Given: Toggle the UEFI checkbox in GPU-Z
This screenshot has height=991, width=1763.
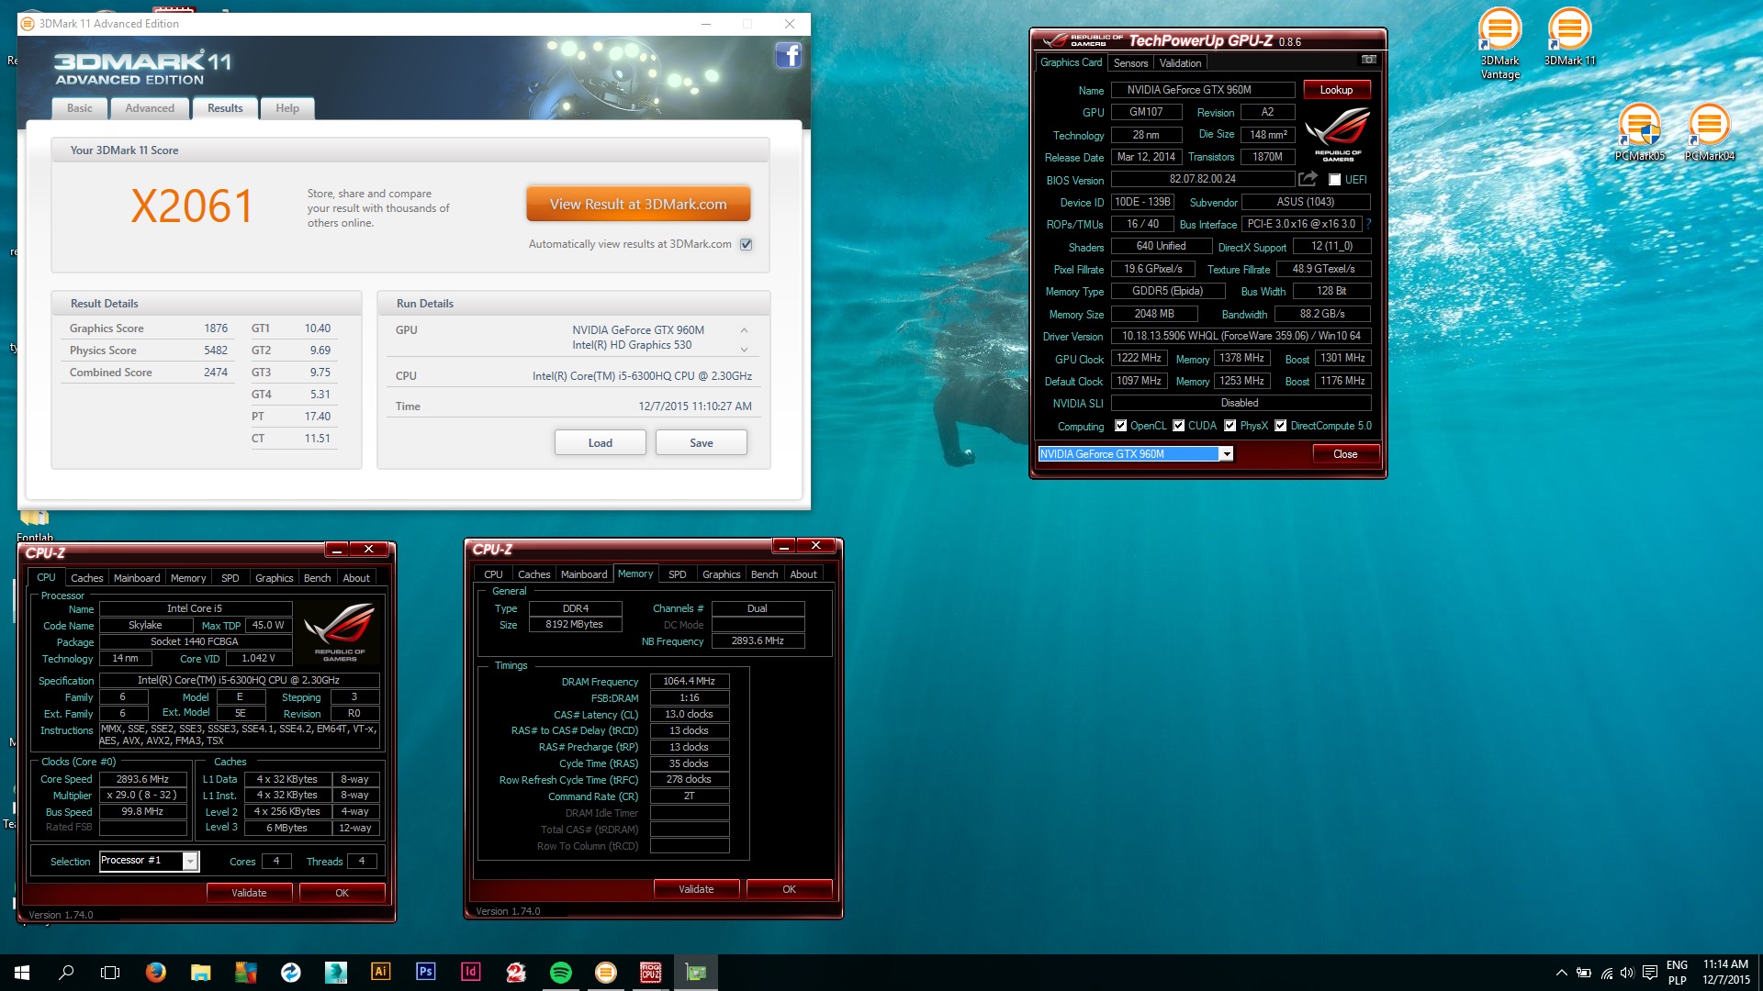Looking at the screenshot, I should pyautogui.click(x=1334, y=180).
